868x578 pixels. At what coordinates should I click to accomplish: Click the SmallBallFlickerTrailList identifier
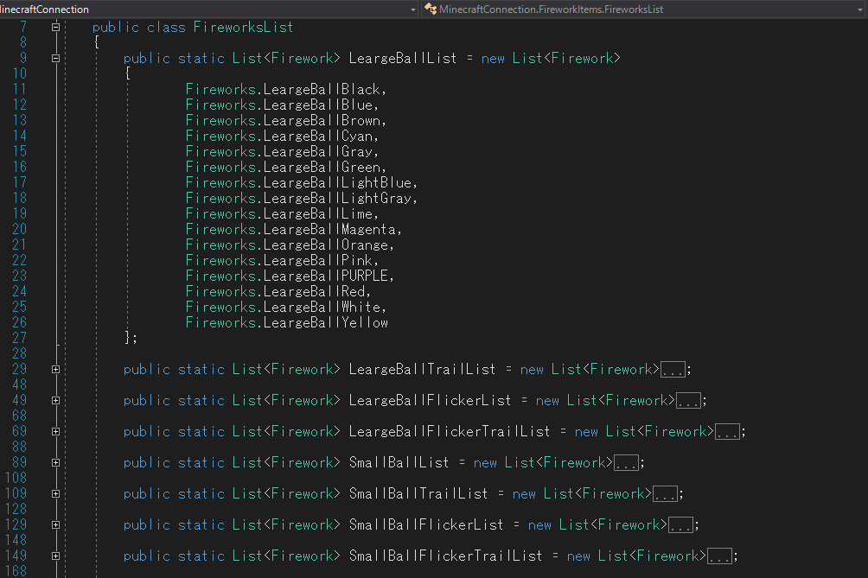[x=445, y=556]
